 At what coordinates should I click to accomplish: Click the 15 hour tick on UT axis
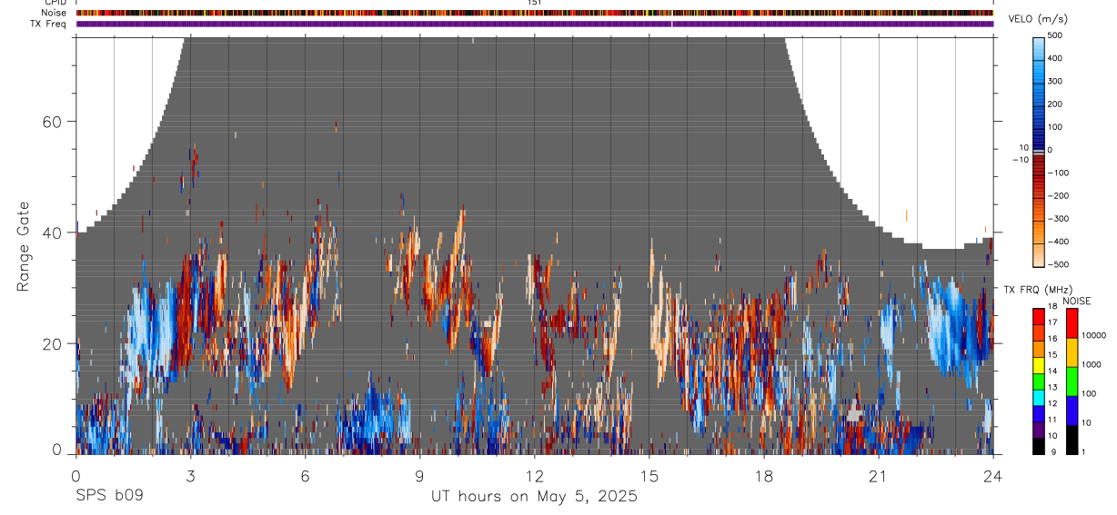click(x=649, y=475)
